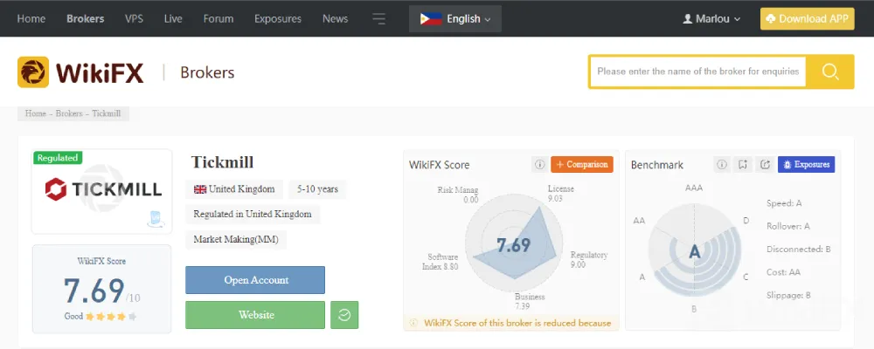Image resolution: width=874 pixels, height=349 pixels.
Task: Click the WikiFX Score reduced notice
Action: click(x=511, y=323)
